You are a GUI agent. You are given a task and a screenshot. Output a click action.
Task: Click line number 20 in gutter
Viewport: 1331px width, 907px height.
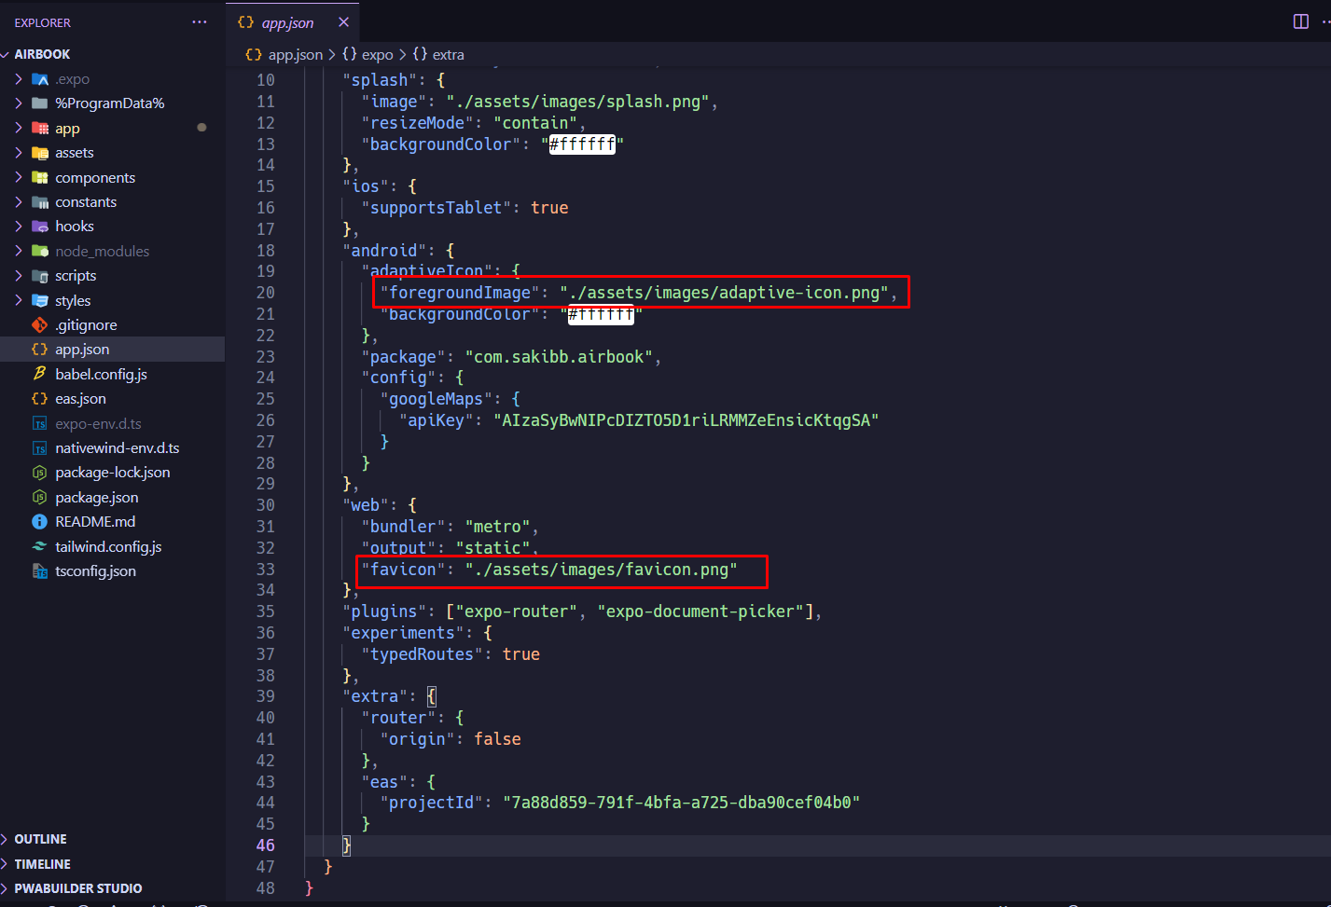click(266, 293)
